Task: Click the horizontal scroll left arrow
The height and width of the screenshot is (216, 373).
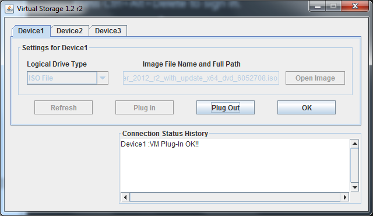Action: pos(125,197)
